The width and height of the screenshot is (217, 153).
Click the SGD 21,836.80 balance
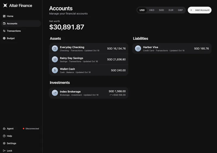pos(116,59)
